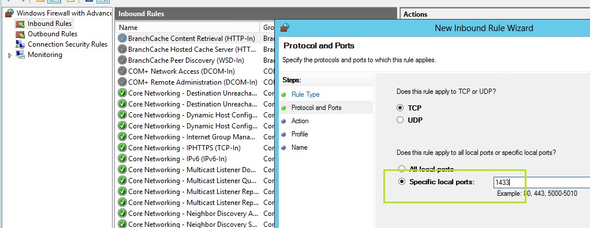Click the BranchCache Peer Discovery rule icon
590x228 pixels.
coord(122,60)
